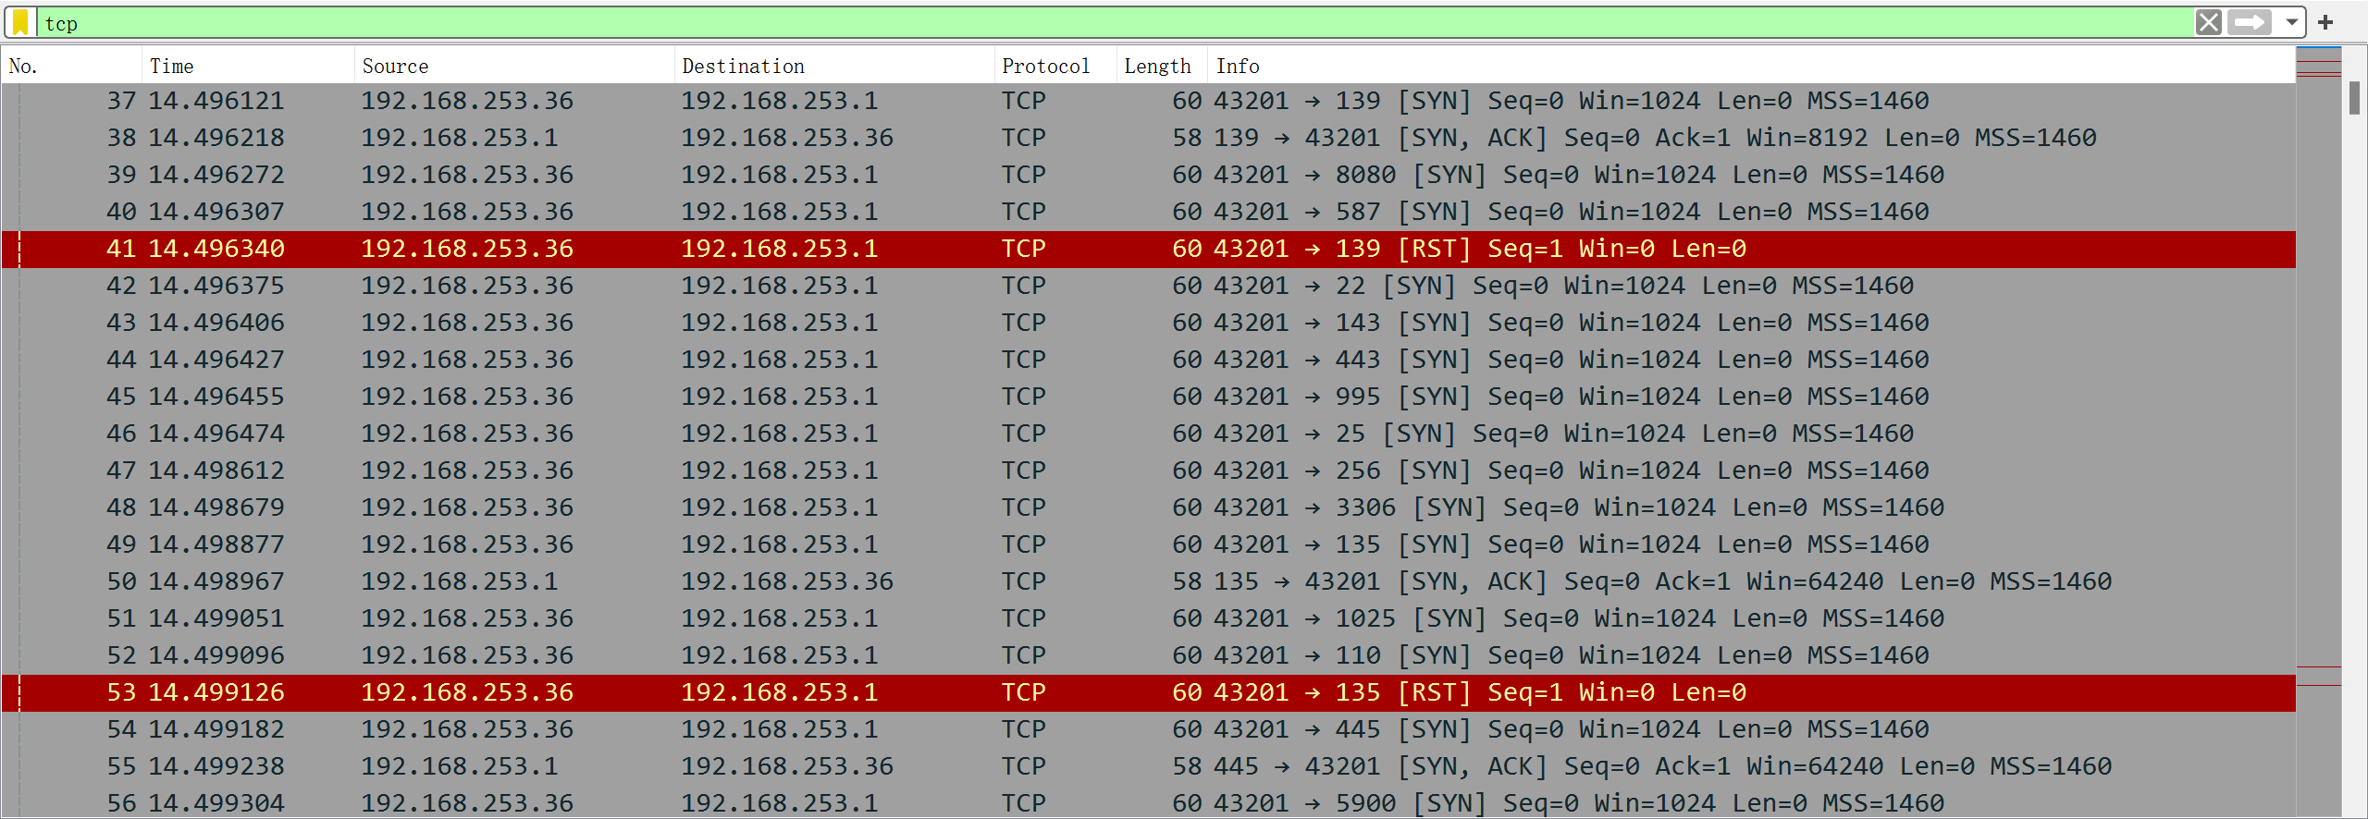Image resolution: width=2368 pixels, height=819 pixels.
Task: Click the Destination column header
Action: click(x=833, y=66)
